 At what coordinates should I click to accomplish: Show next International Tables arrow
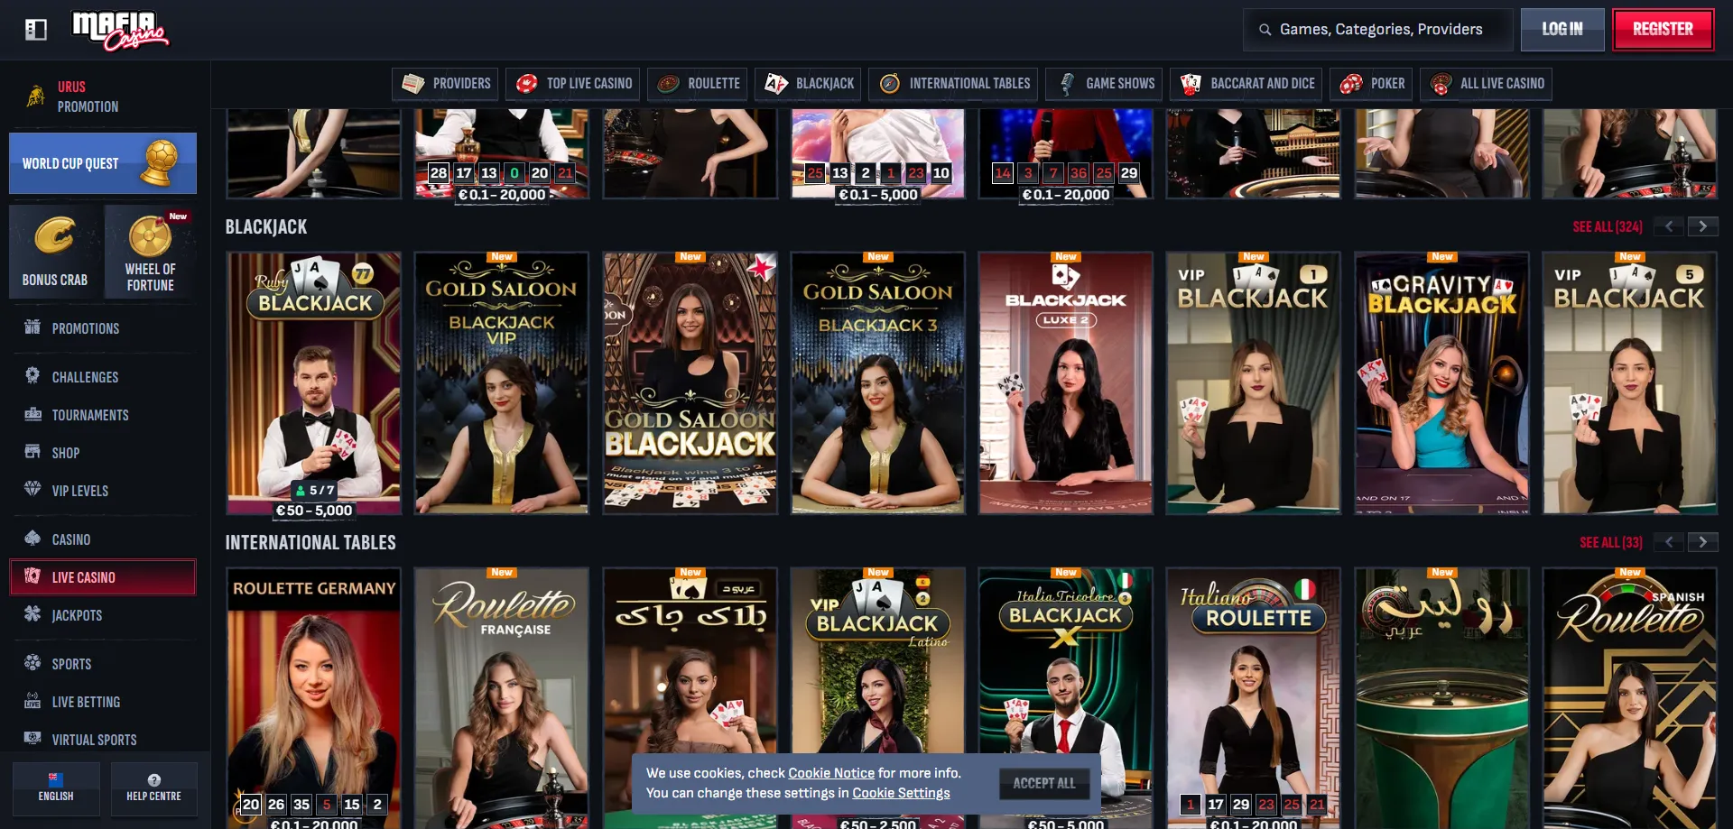coord(1702,542)
